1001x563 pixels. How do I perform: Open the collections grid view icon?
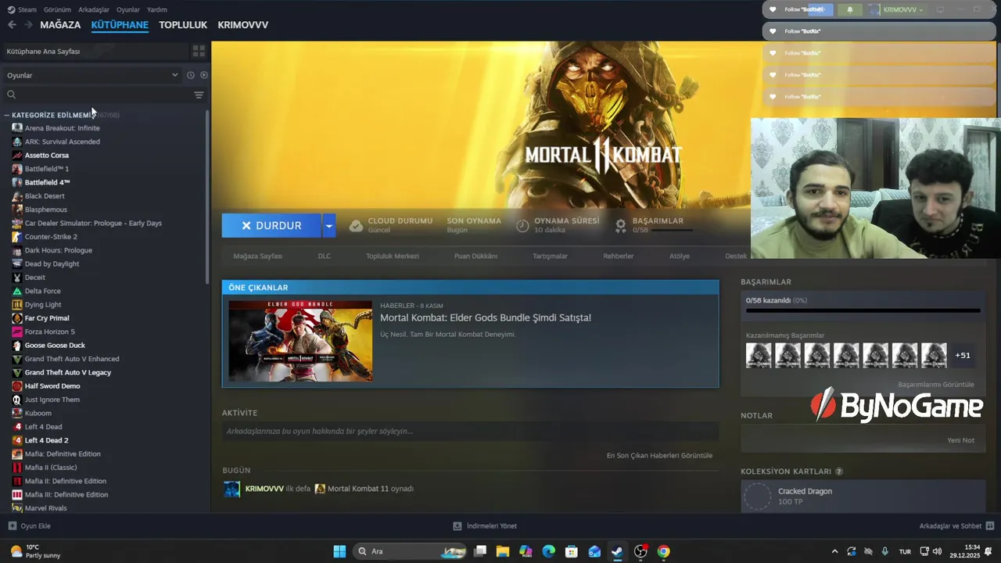click(199, 51)
